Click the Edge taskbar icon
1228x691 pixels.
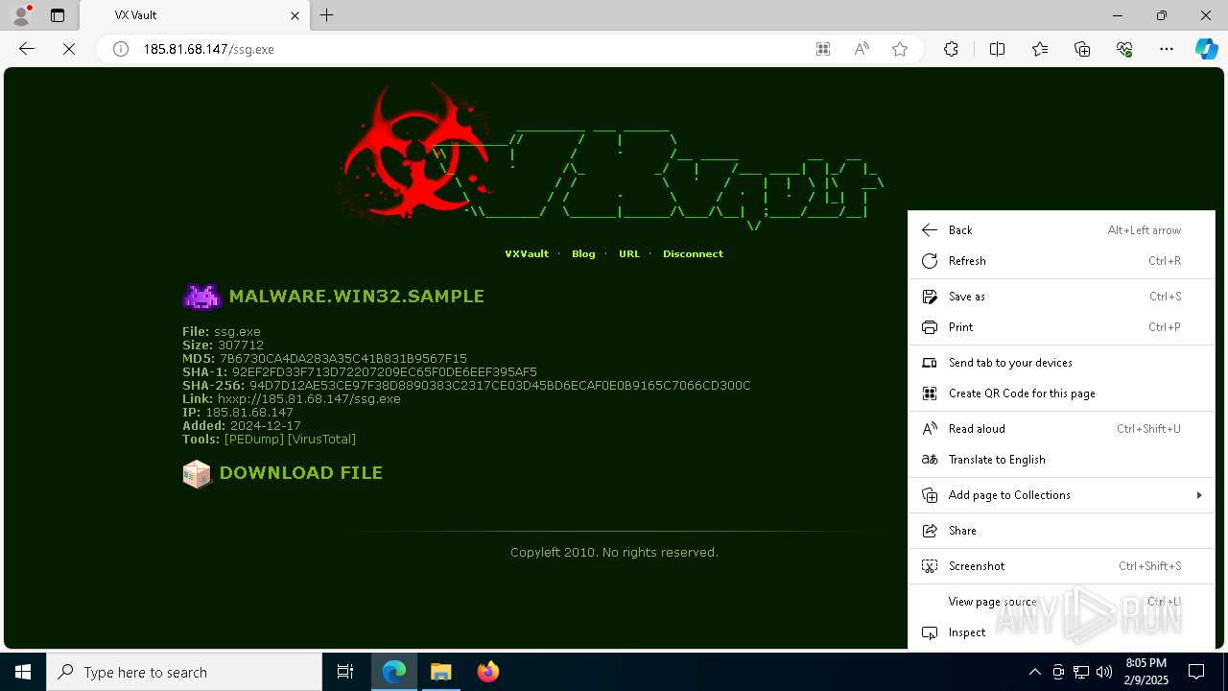point(394,672)
